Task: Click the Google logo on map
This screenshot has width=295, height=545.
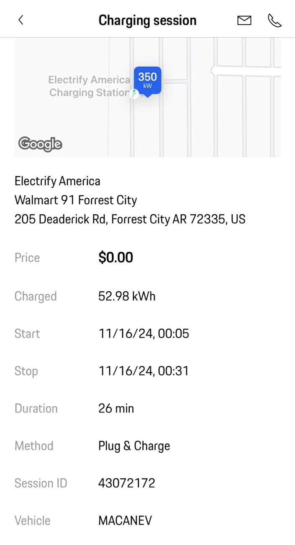Action: pyautogui.click(x=40, y=144)
